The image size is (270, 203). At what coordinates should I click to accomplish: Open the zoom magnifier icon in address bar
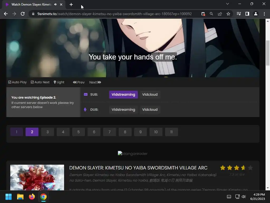pyautogui.click(x=211, y=14)
